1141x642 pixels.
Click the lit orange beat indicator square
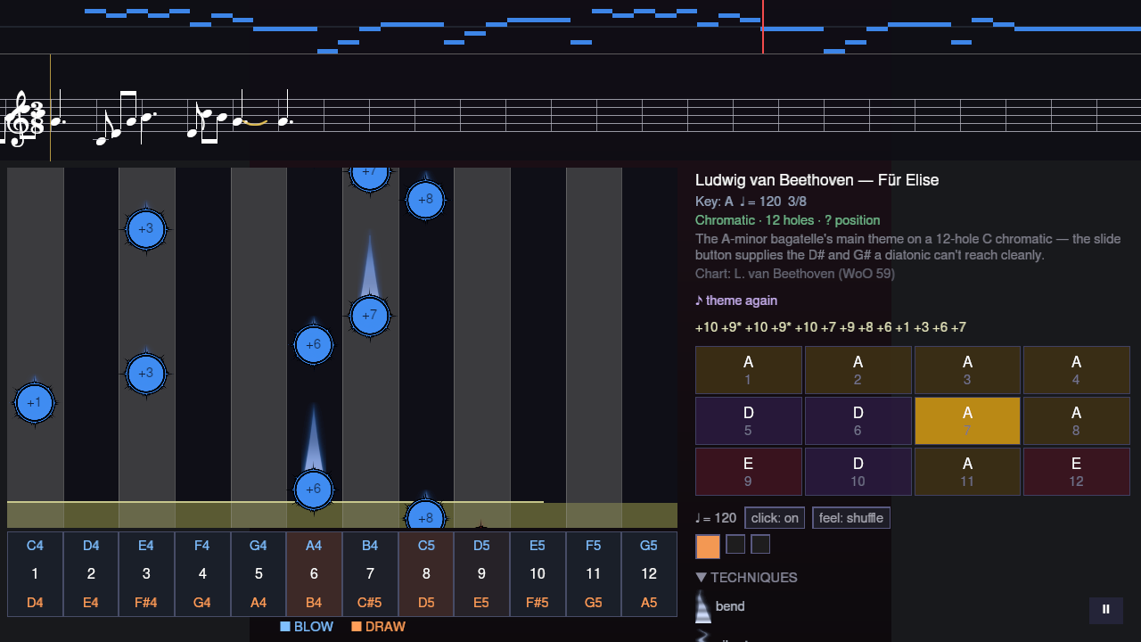point(708,546)
